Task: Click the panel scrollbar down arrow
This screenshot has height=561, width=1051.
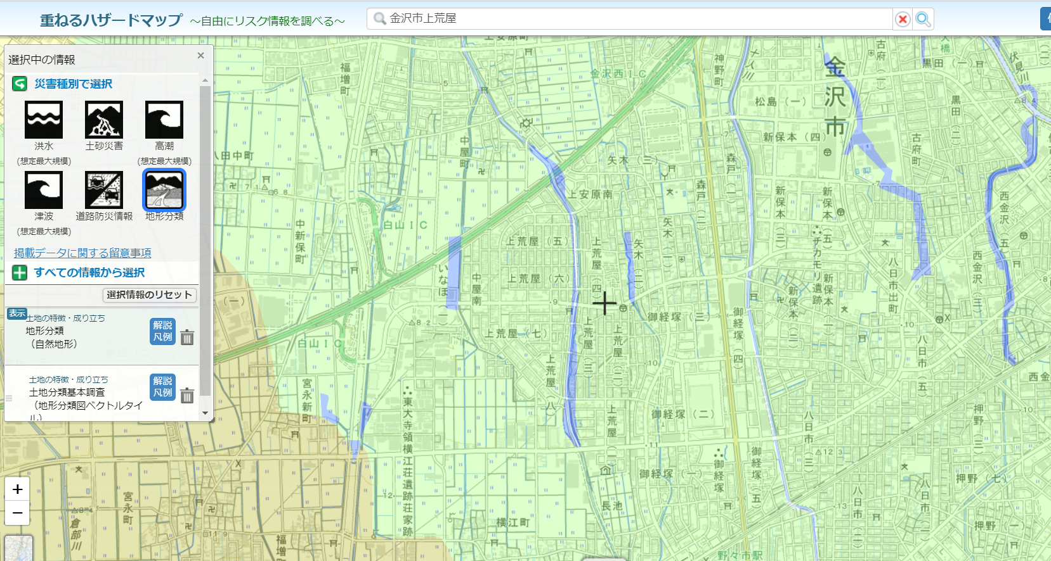Action: tap(205, 413)
